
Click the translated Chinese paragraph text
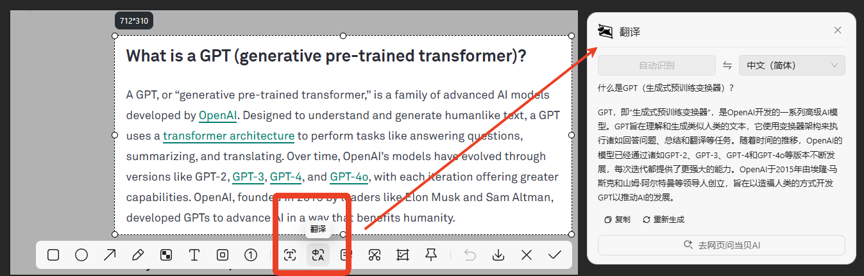[x=720, y=156]
